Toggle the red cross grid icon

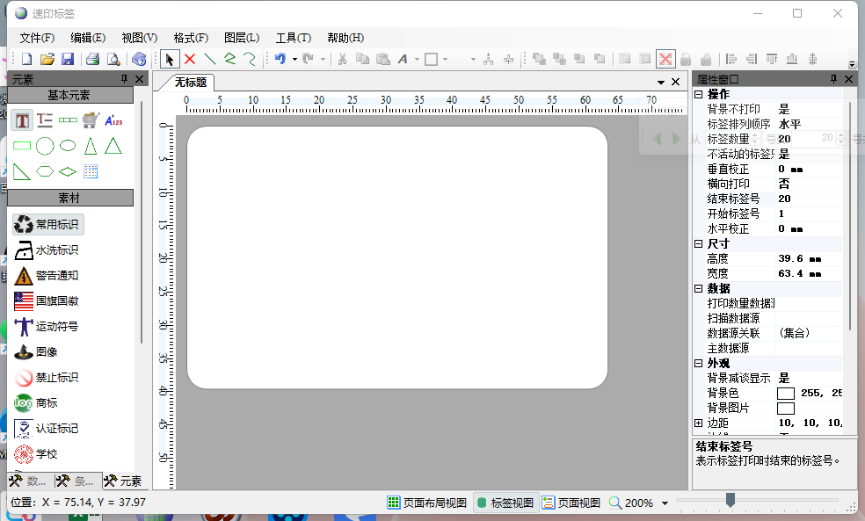[x=665, y=59]
